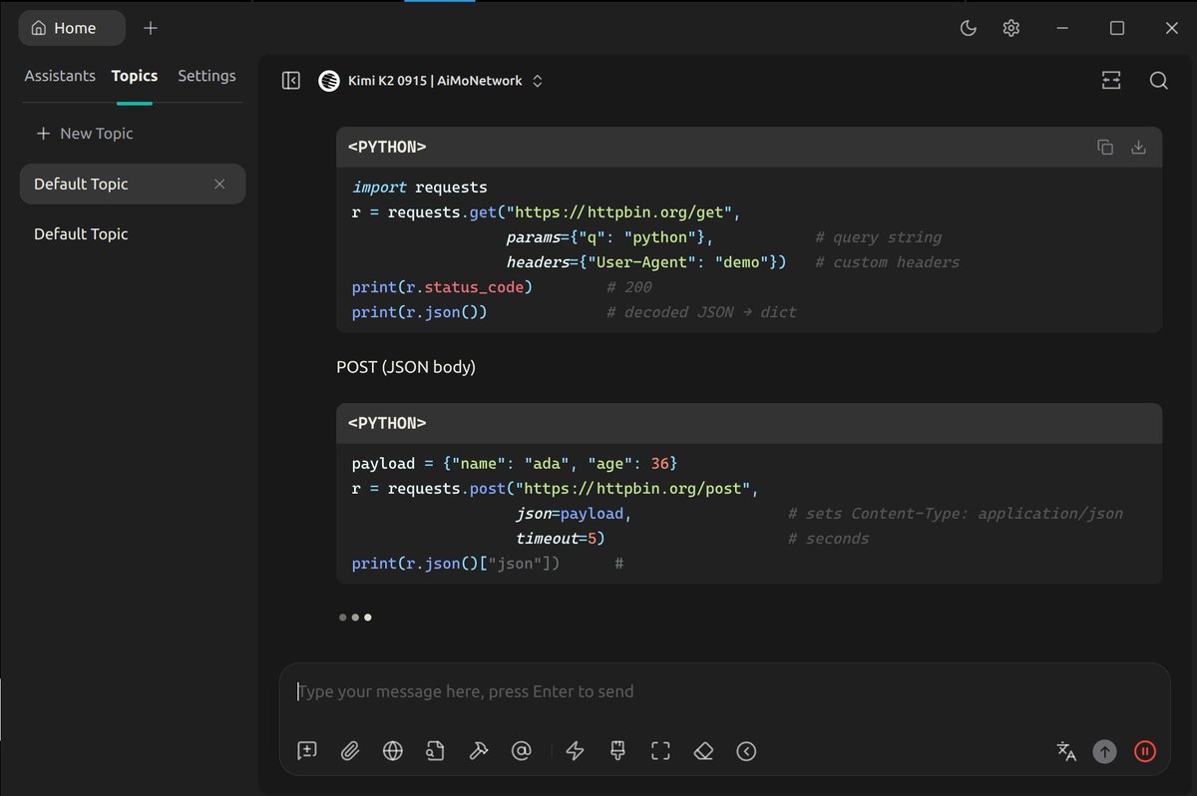
Task: Click the payload dictionary code line
Action: tap(515, 464)
